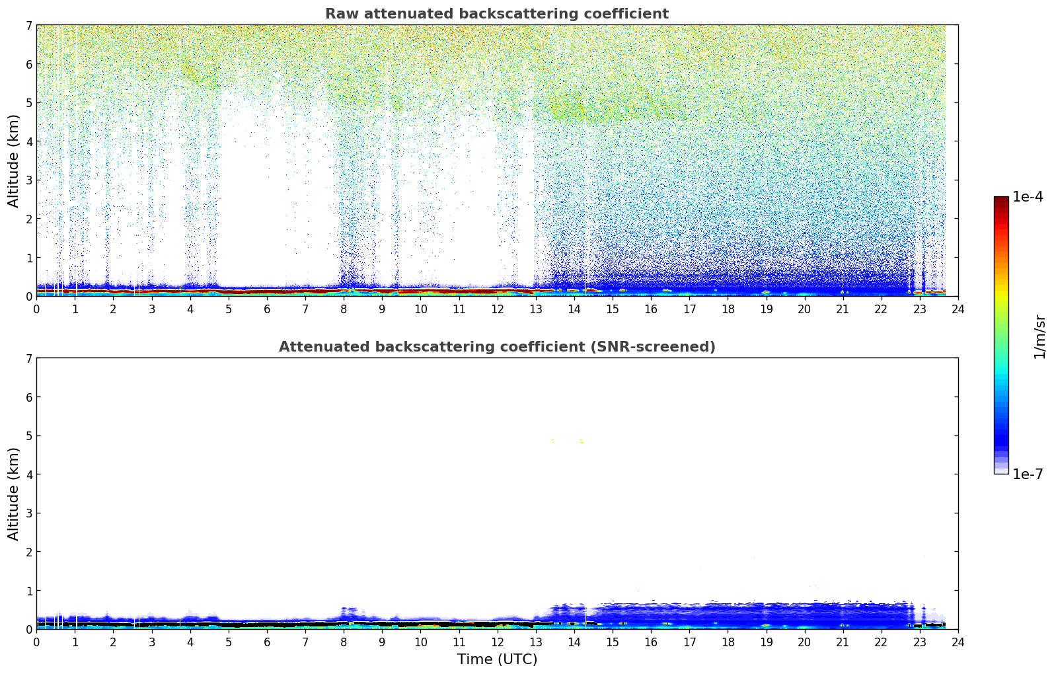Click the bottom plot's 'Altitude (km)' label
The image size is (1054, 674).
click(x=14, y=494)
